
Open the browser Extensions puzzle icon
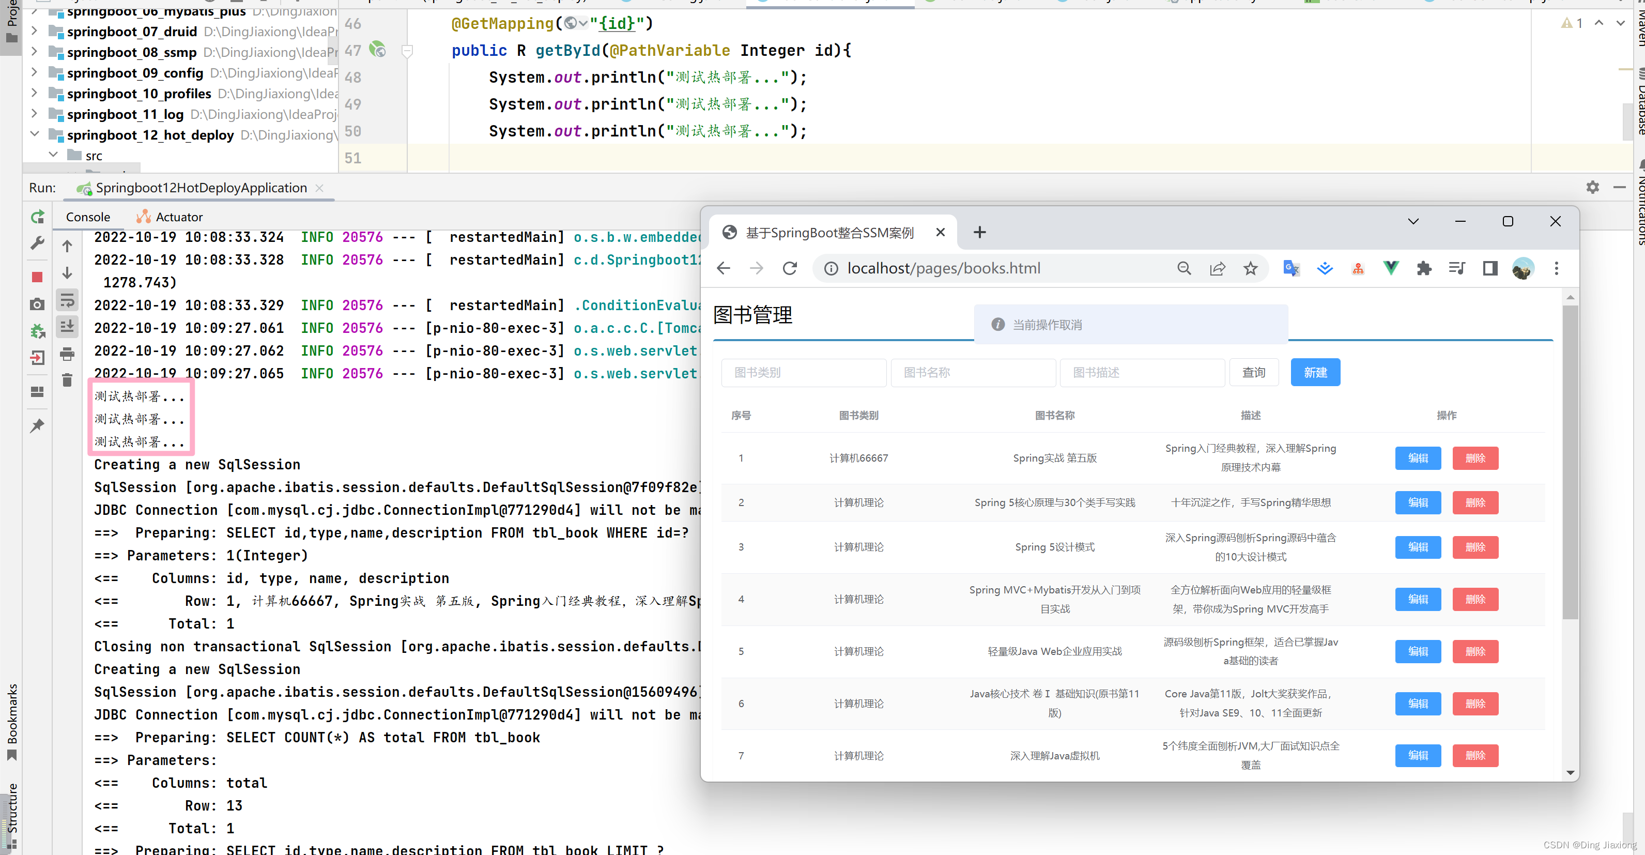click(1424, 268)
